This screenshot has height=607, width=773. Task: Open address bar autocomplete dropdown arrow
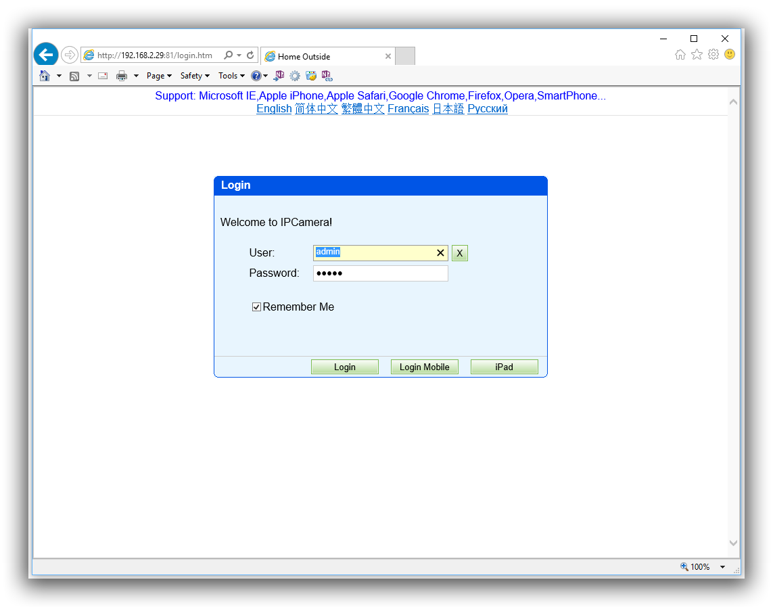pos(239,55)
